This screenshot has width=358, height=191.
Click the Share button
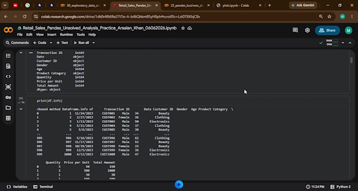pos(327,30)
